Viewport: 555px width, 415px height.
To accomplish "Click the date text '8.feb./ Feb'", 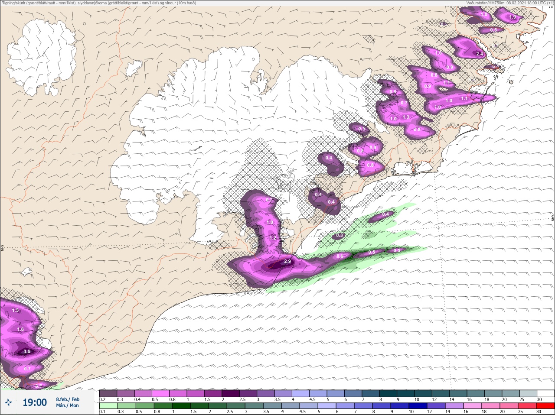I will [68, 399].
